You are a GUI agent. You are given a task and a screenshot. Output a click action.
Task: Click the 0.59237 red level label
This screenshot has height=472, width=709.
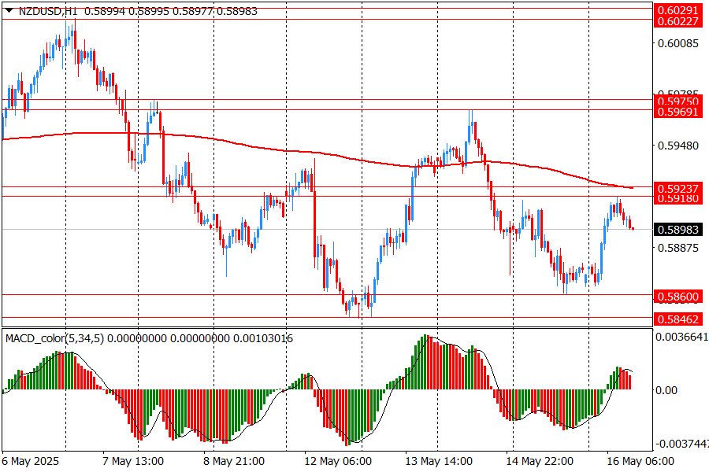pyautogui.click(x=677, y=189)
